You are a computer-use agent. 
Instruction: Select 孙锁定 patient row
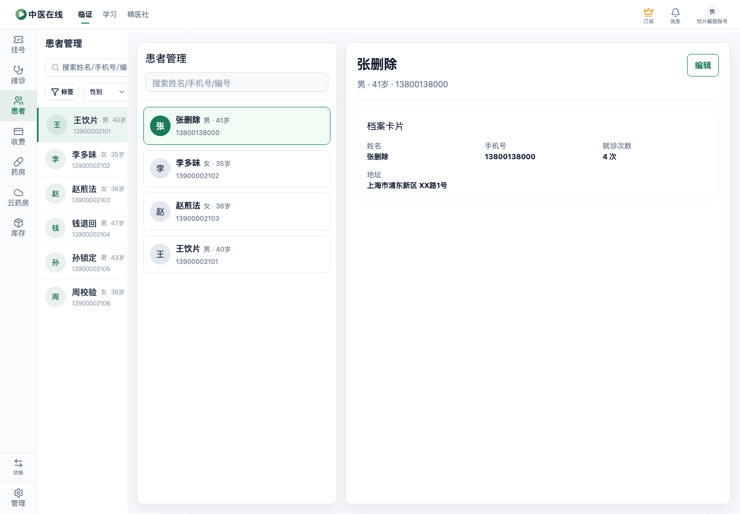(x=82, y=262)
